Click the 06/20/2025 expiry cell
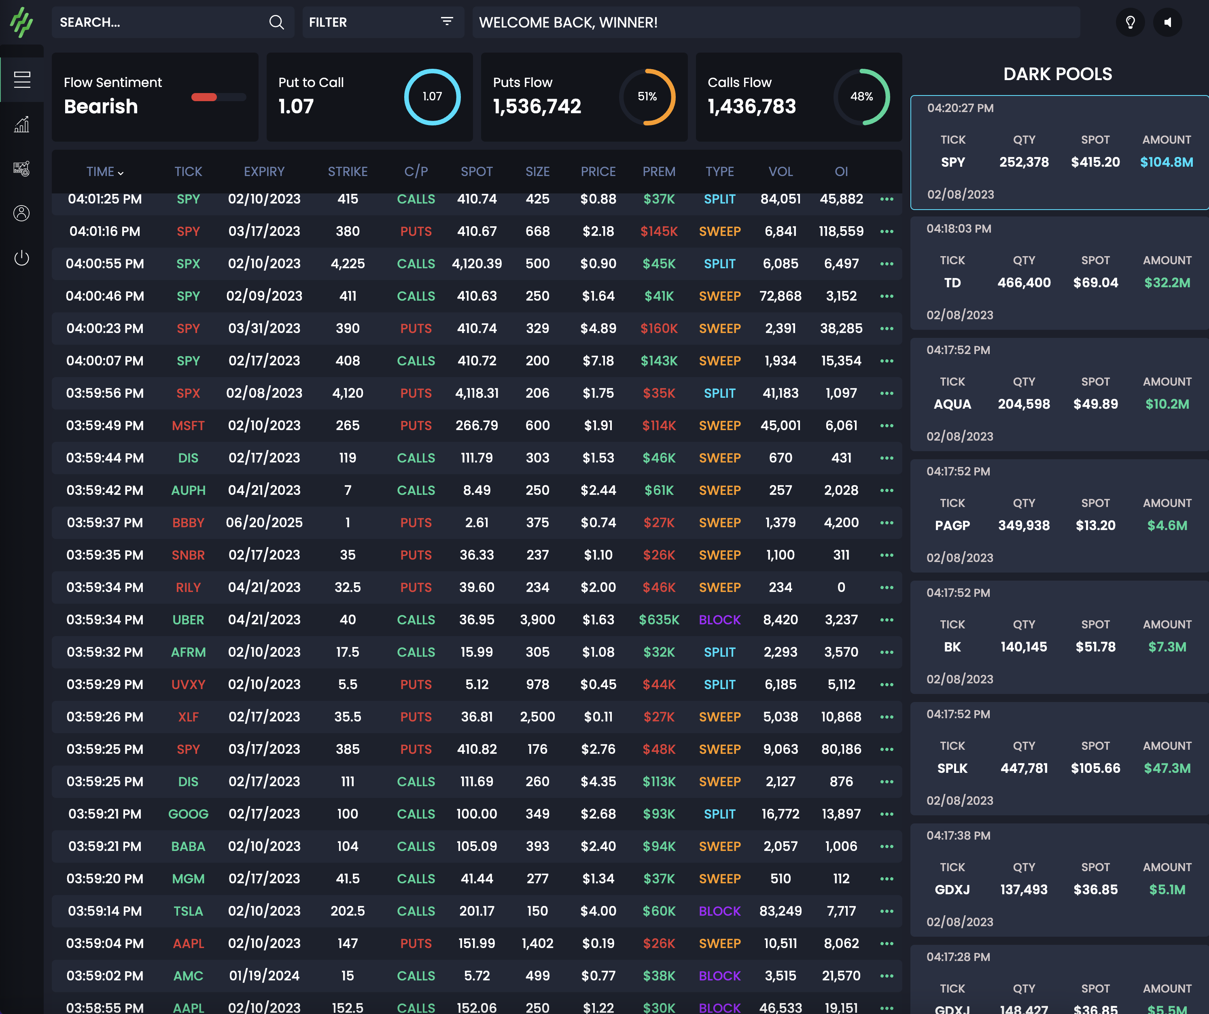Image resolution: width=1209 pixels, height=1014 pixels. tap(264, 523)
